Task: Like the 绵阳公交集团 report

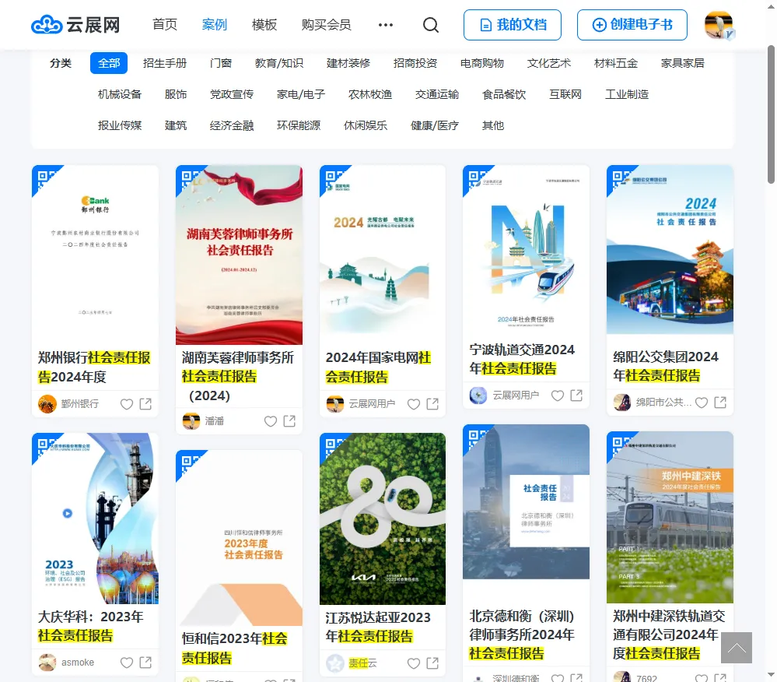Action: click(702, 403)
